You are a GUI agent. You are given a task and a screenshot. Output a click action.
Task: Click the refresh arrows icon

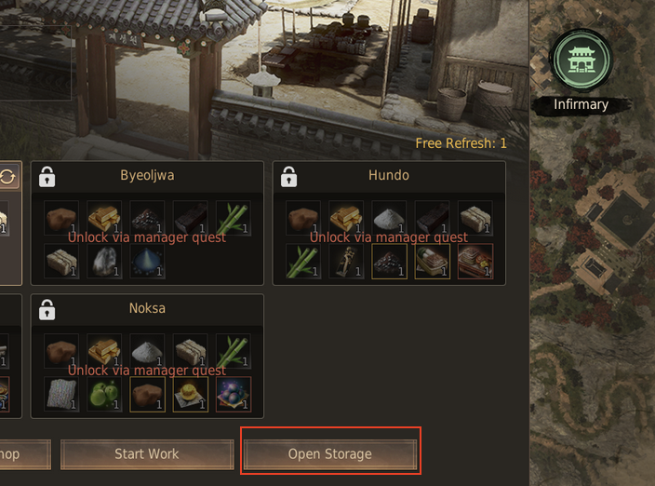pos(7,177)
